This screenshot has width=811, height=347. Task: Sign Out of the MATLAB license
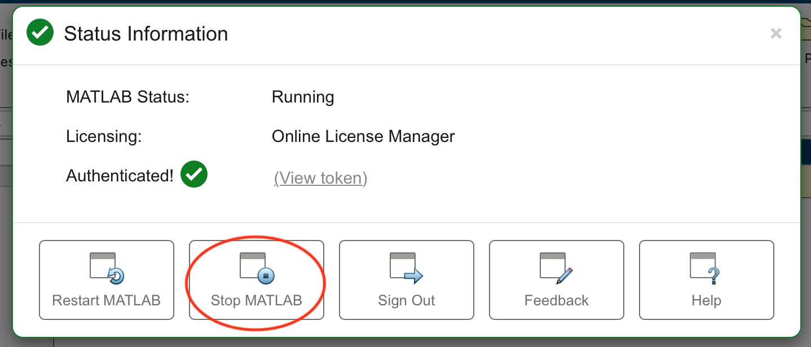pos(407,280)
